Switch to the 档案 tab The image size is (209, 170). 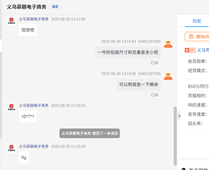(x=197, y=21)
